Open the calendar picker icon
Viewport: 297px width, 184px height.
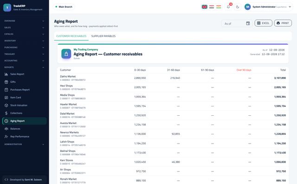click(x=248, y=23)
